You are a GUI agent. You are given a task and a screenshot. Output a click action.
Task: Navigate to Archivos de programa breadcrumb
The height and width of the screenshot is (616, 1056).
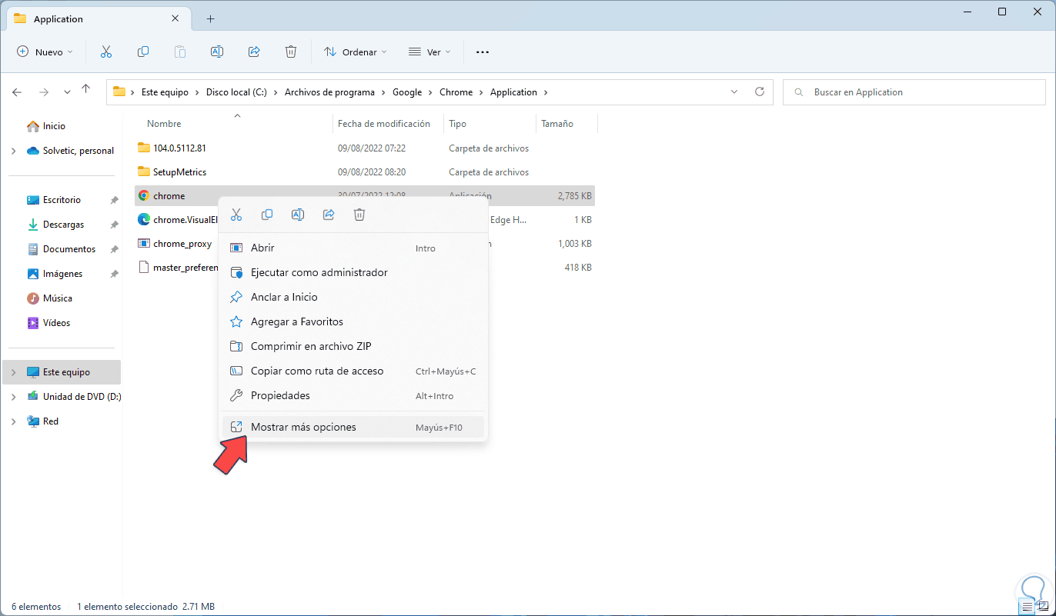[x=329, y=92]
